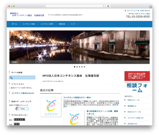
Task: Open the お問い合わせ link
Action: (145, 11)
